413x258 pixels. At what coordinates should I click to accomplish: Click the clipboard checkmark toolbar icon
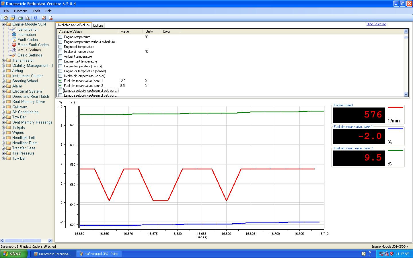point(44,18)
